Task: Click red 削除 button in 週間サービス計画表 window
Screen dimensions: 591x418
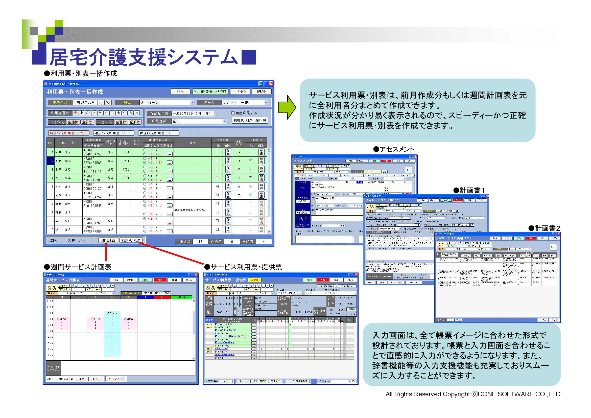Action: tap(160, 280)
